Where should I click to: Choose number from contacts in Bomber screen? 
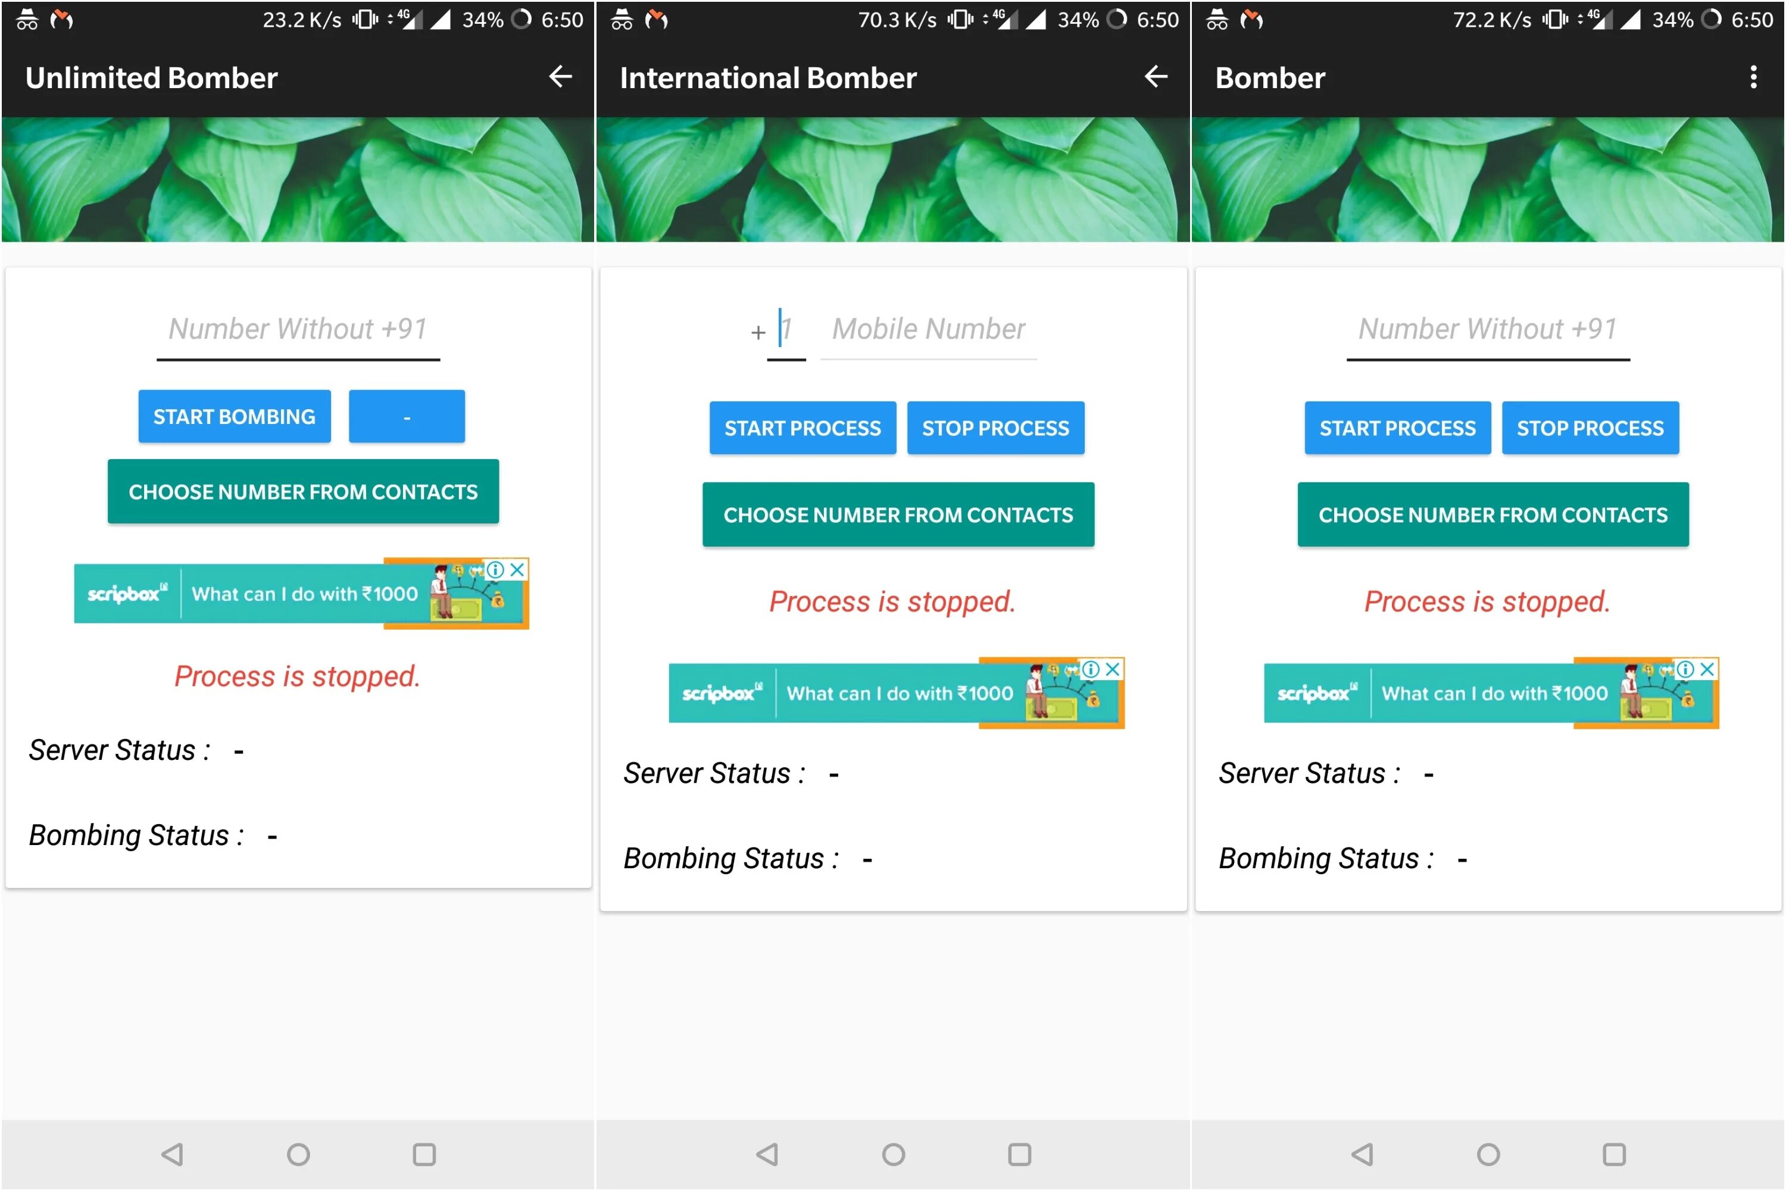pos(1493,515)
